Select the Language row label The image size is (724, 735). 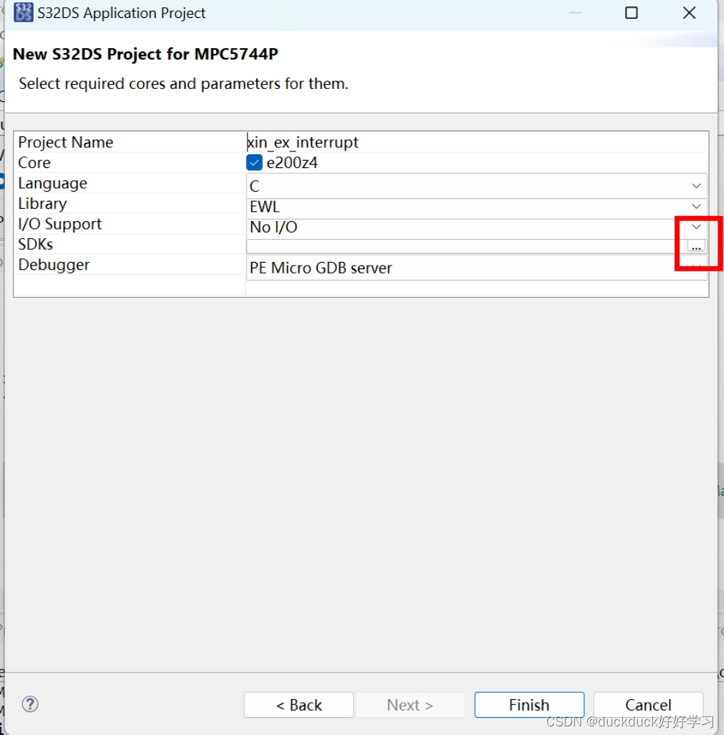tap(52, 183)
